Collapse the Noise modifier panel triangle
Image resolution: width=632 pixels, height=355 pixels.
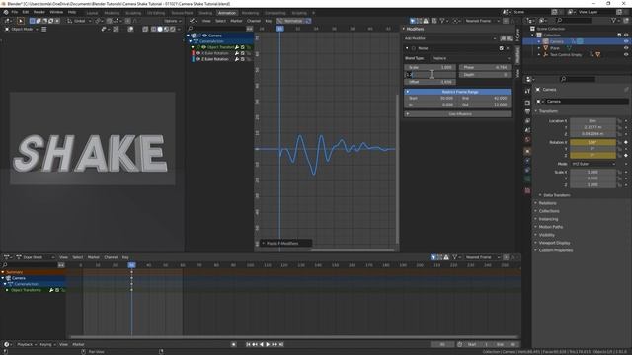[407, 48]
